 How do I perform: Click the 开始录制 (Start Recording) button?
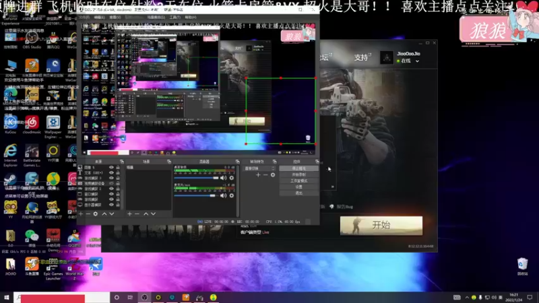click(x=298, y=174)
